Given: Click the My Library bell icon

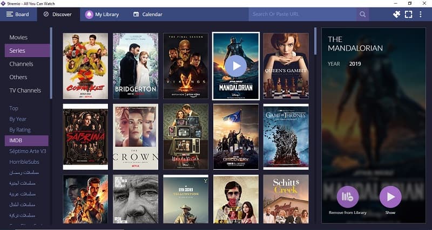Looking at the screenshot, I should click(89, 15).
